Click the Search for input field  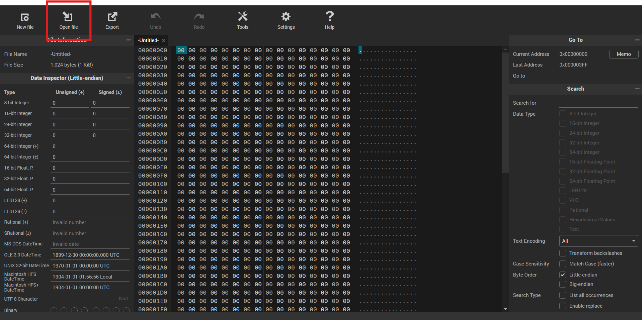pos(598,103)
